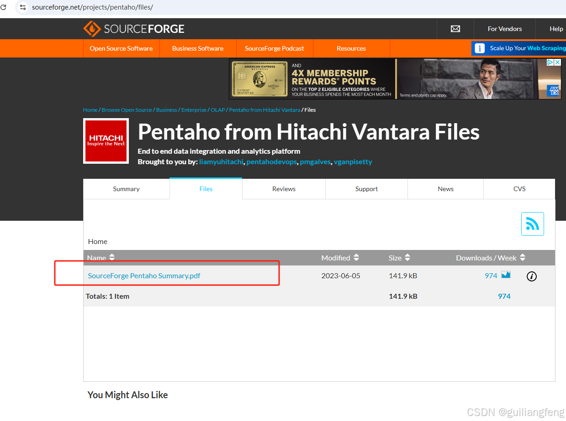Viewport: 566px width, 421px height.
Task: Click the SourceForge logo
Action: [134, 29]
